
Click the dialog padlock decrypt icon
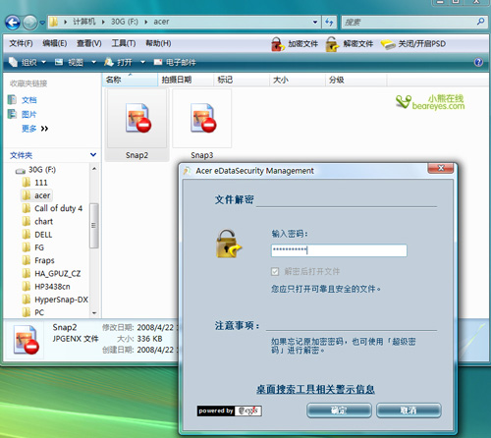[x=229, y=244]
